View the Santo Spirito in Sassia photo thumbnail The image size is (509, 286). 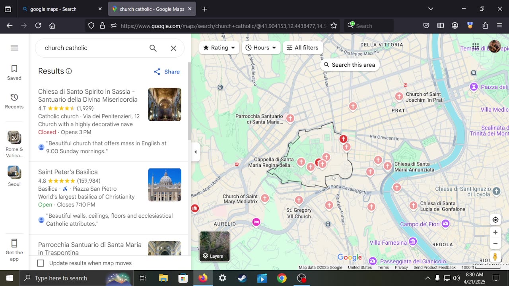165,104
